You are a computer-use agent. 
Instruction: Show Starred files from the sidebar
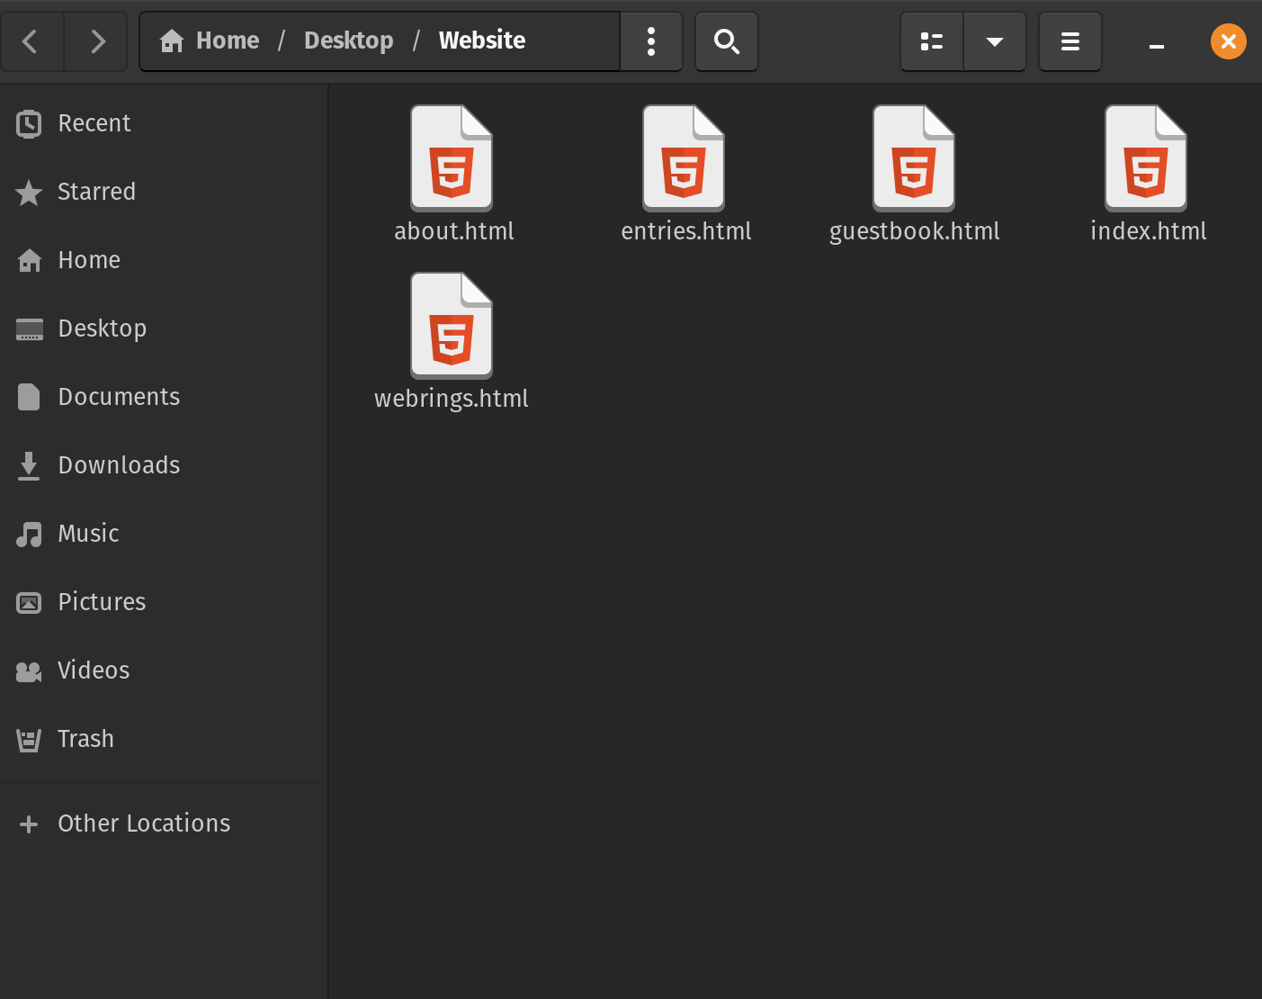click(96, 192)
